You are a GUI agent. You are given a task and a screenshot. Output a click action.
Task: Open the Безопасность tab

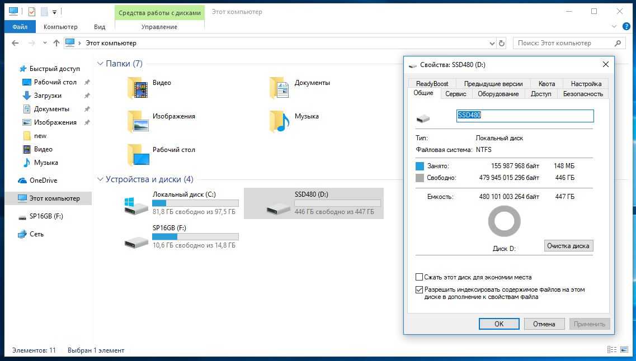583,94
